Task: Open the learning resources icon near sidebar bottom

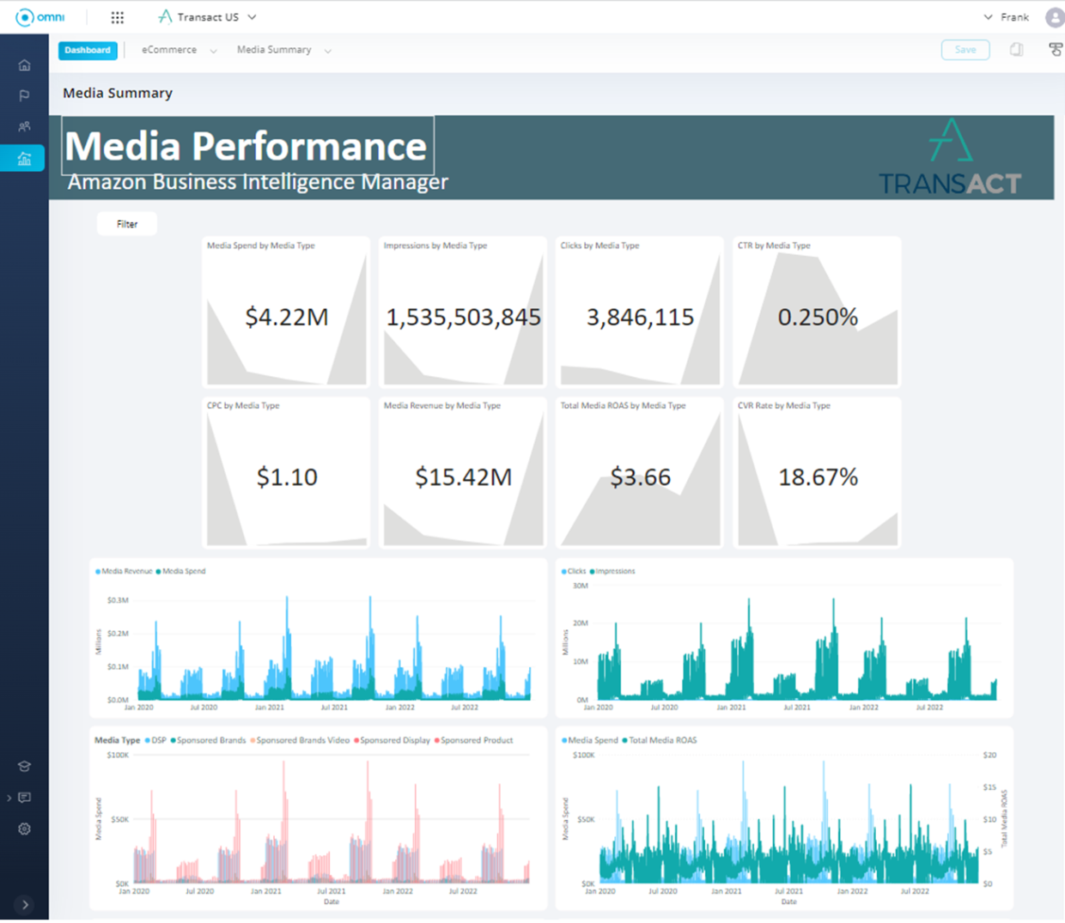Action: (x=24, y=766)
